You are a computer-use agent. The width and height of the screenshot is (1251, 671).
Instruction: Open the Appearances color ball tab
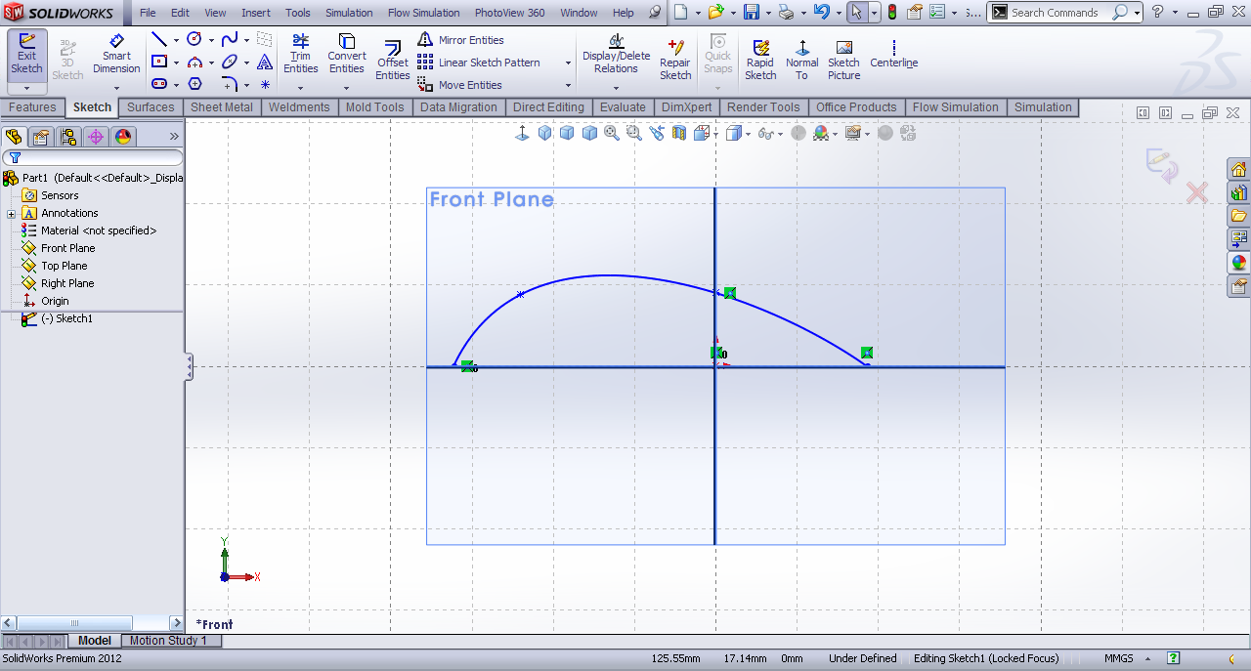(x=123, y=137)
